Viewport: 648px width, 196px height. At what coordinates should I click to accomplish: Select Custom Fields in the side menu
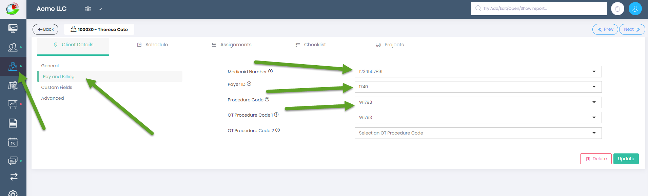click(57, 87)
